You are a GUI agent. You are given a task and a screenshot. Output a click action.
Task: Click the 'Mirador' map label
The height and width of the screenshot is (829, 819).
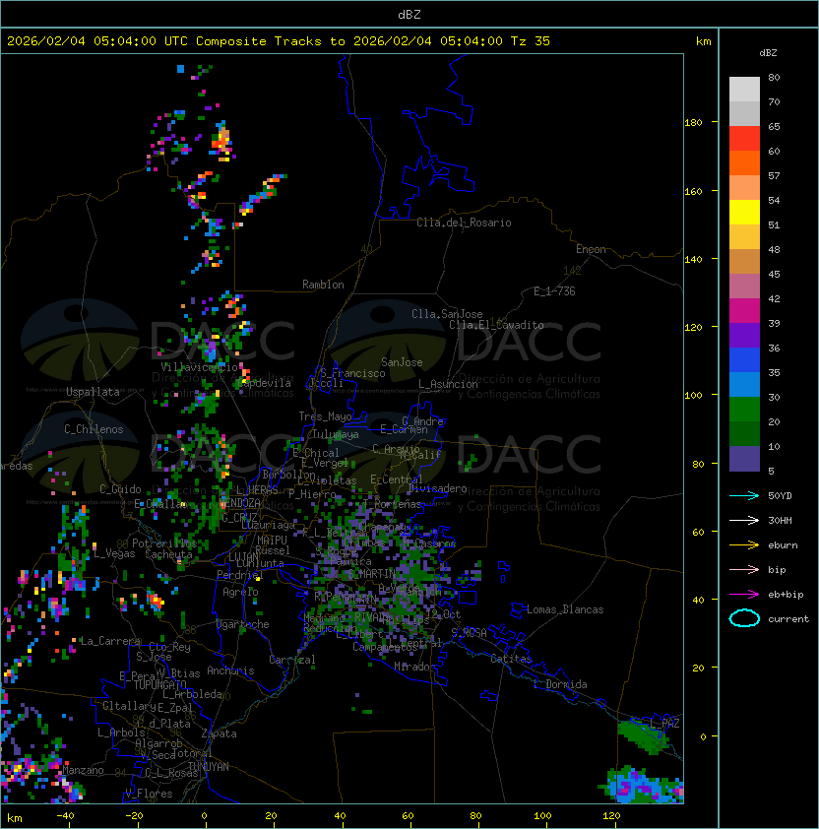(x=414, y=667)
